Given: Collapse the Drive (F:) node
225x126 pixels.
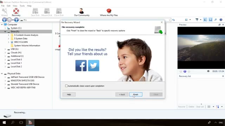Looking at the screenshot, I should pyautogui.click(x=5, y=31).
